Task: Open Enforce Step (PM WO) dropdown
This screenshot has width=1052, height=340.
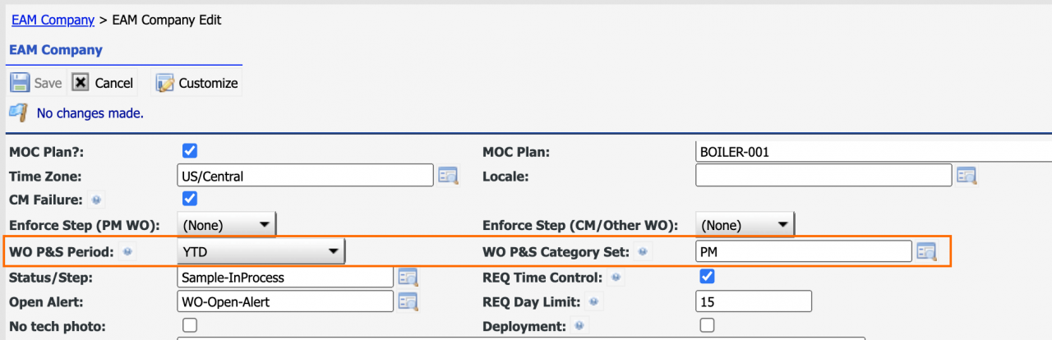Action: [x=227, y=224]
